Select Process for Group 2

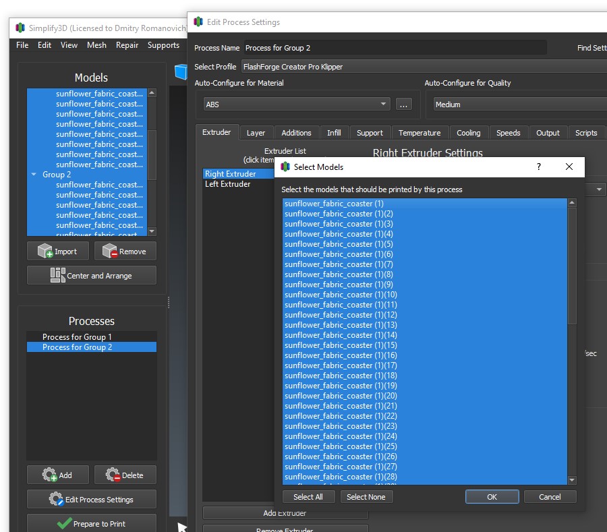point(92,347)
